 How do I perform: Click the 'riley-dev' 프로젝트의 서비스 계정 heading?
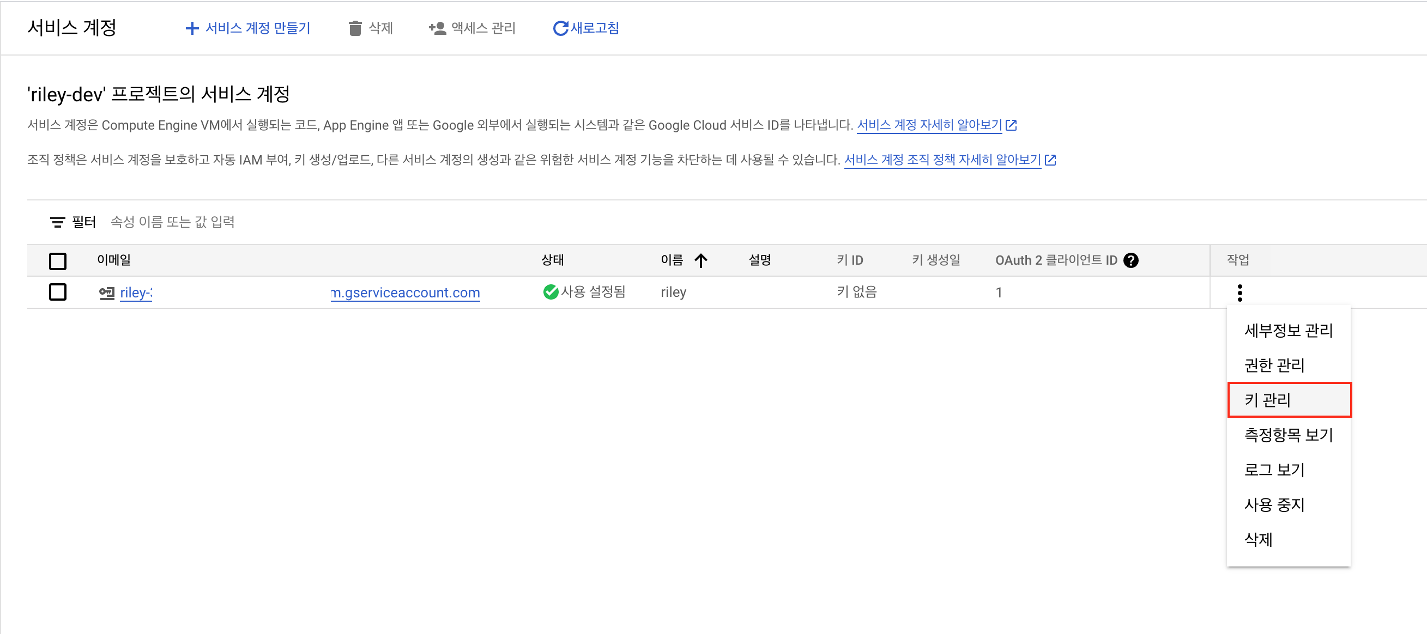pyautogui.click(x=159, y=94)
